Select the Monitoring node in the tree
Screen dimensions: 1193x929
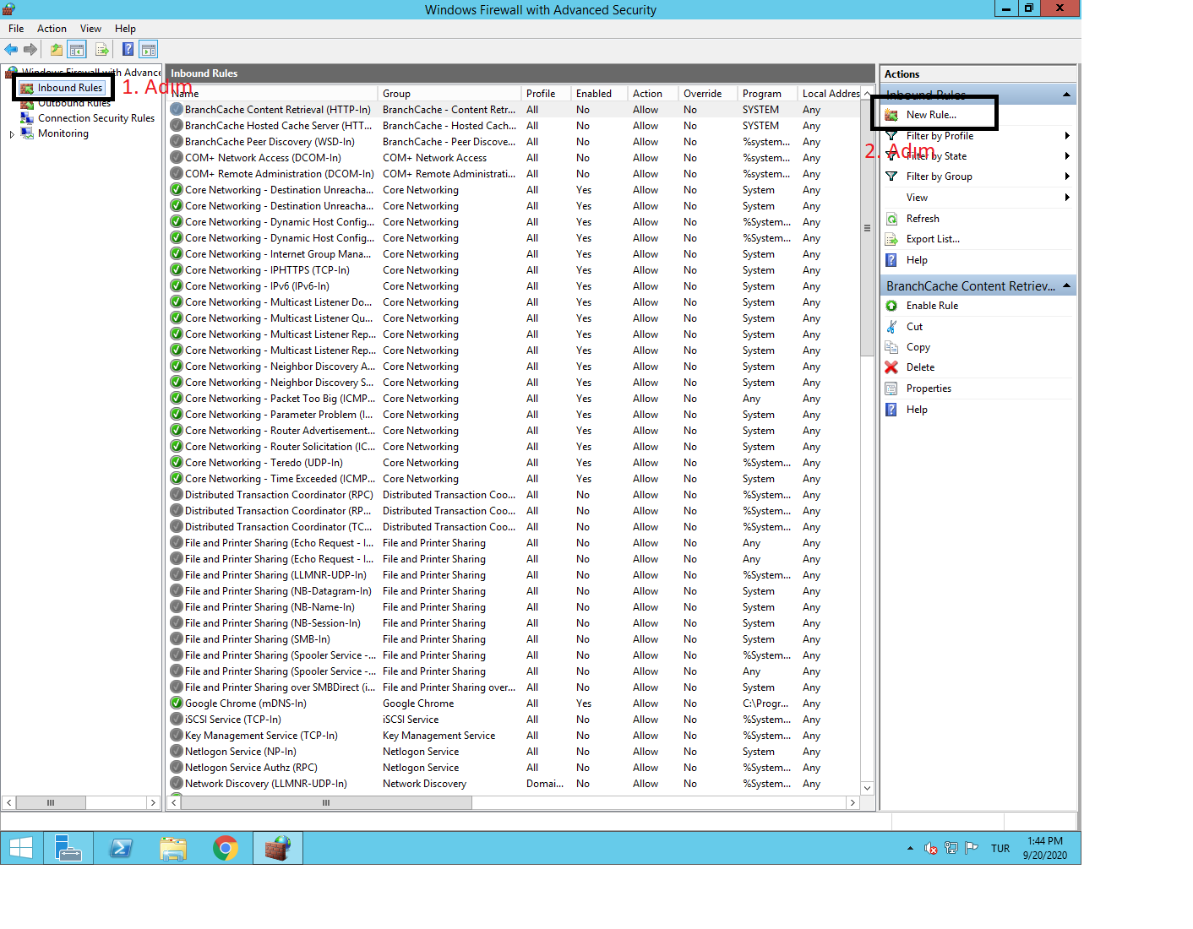(x=63, y=133)
